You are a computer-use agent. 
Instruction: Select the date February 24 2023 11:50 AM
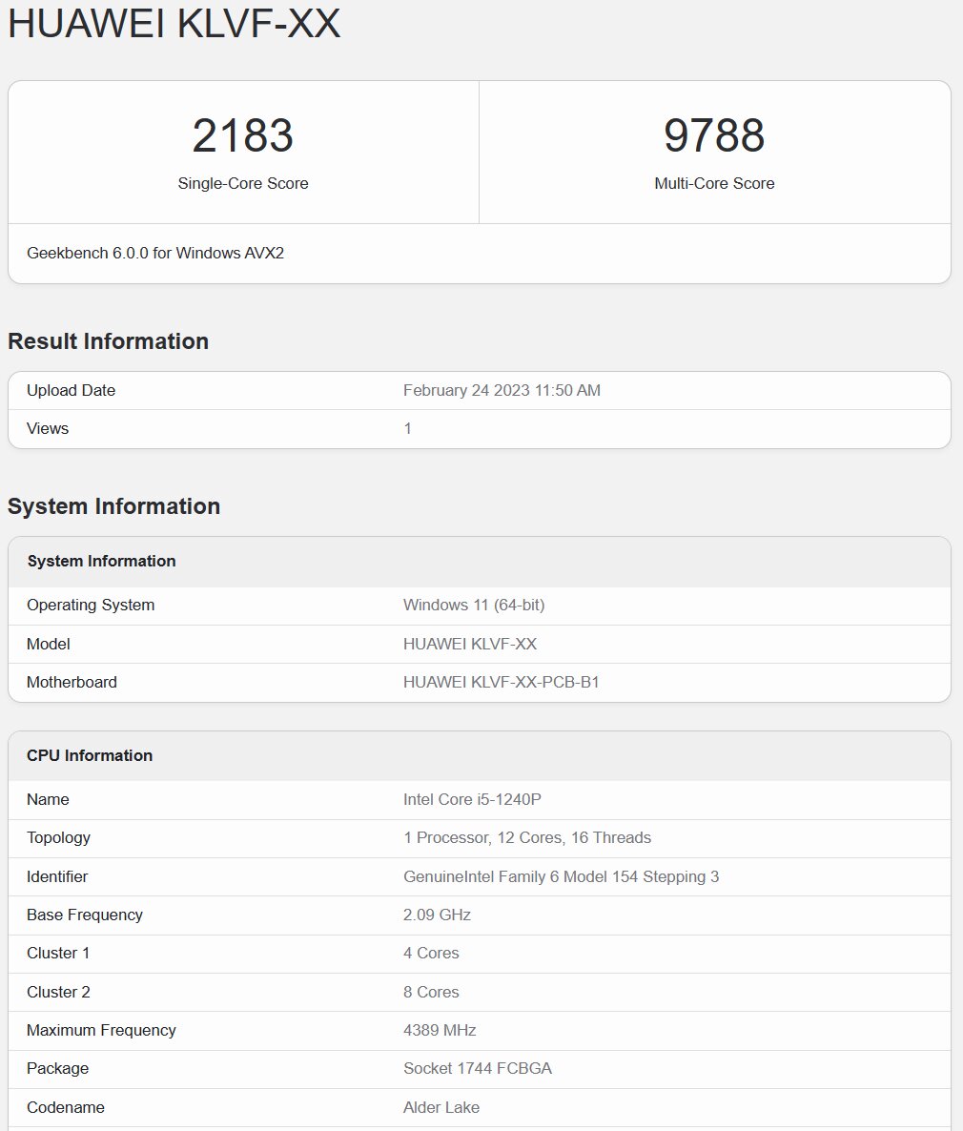tap(502, 390)
